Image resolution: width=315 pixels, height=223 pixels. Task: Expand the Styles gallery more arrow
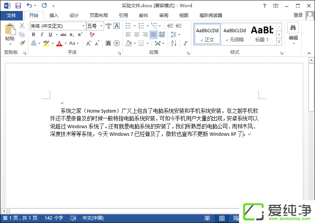tap(279, 41)
